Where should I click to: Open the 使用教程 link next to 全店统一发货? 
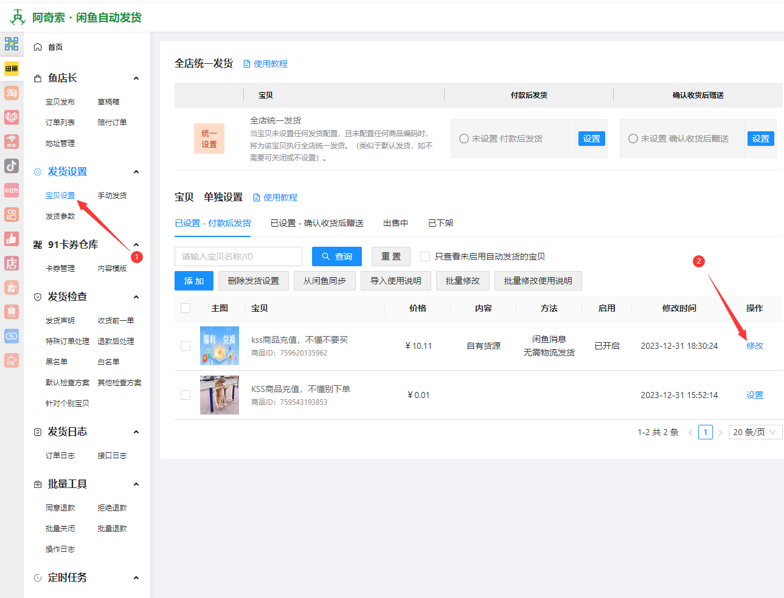[269, 63]
